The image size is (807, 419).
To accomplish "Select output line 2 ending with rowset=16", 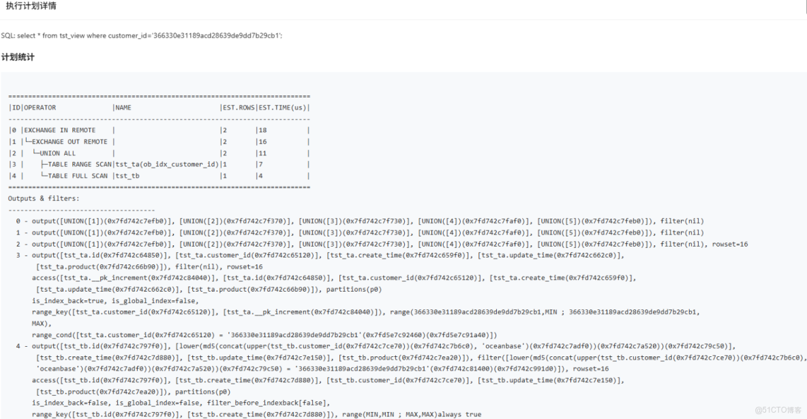I will tap(382, 244).
